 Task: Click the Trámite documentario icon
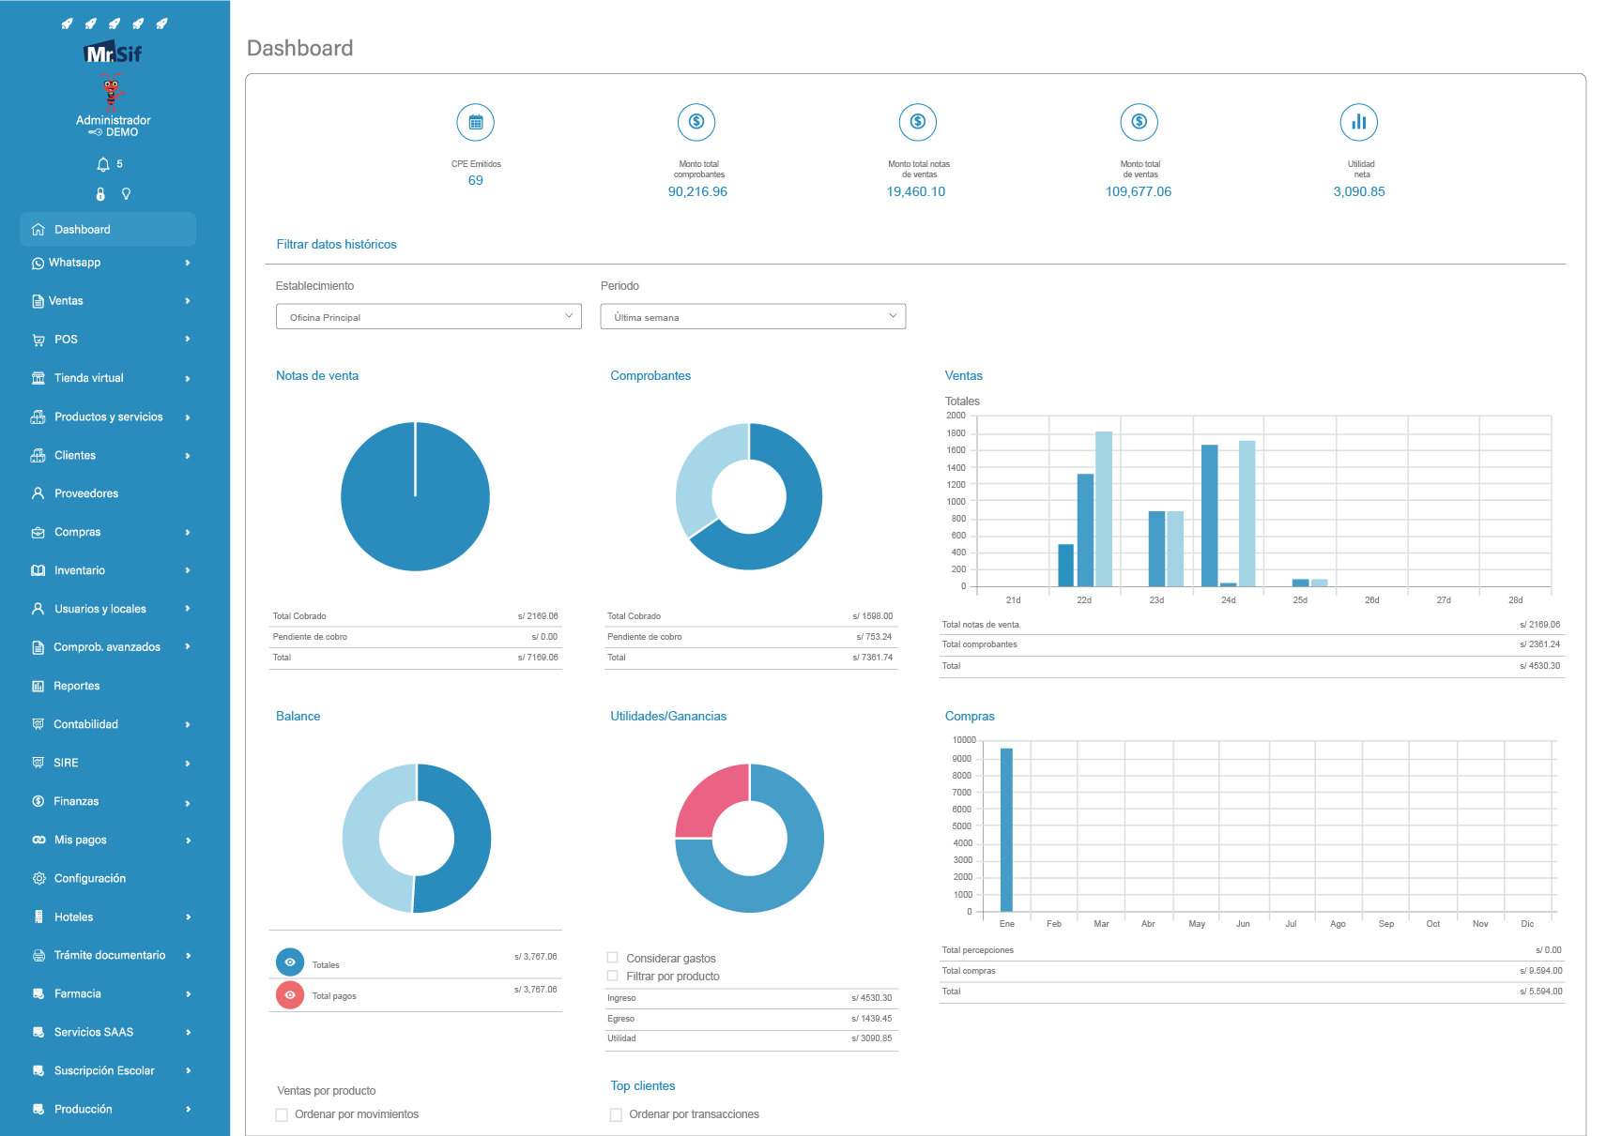coord(38,955)
